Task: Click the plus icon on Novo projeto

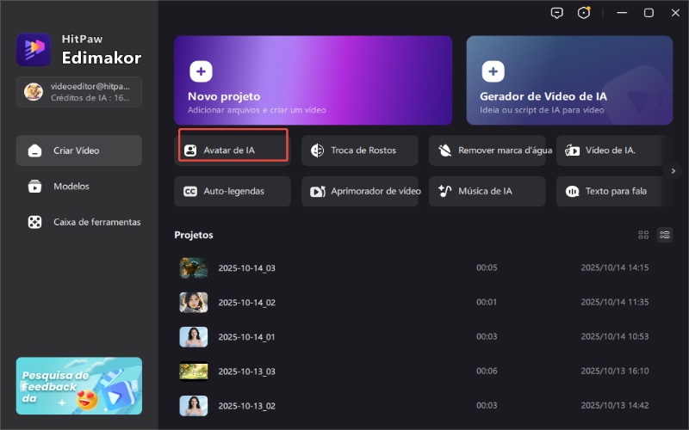Action: point(201,71)
